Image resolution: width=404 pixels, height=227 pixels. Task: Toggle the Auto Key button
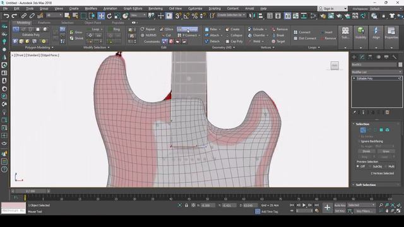(x=340, y=205)
